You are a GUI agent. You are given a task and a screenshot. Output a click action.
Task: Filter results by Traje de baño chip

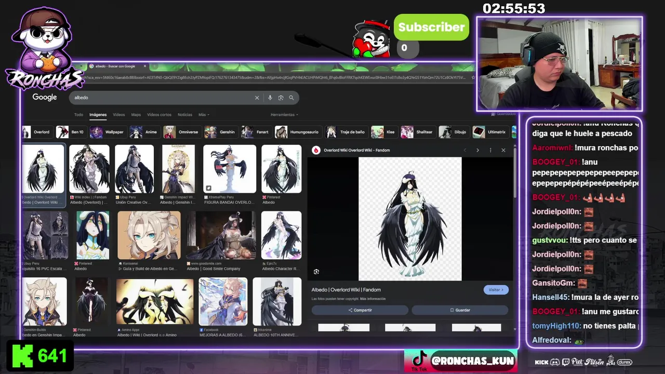346,132
